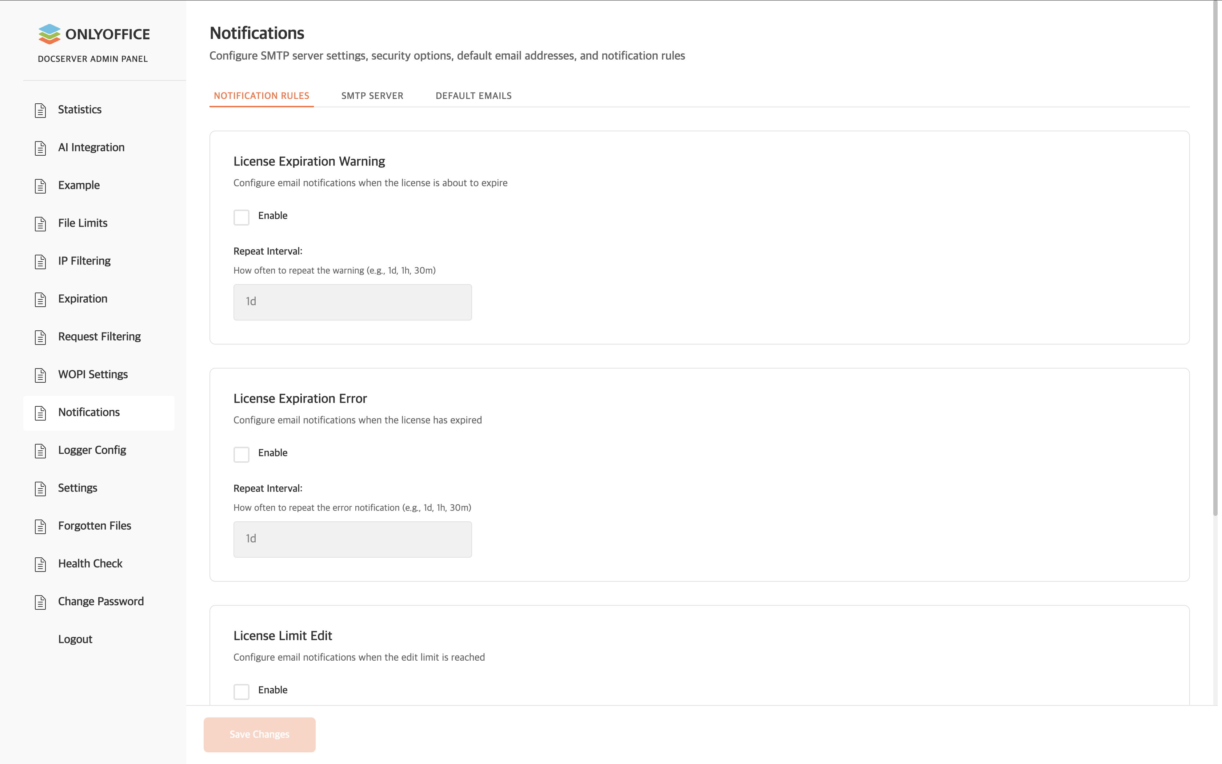Open the Default Emails tab

[x=473, y=96]
